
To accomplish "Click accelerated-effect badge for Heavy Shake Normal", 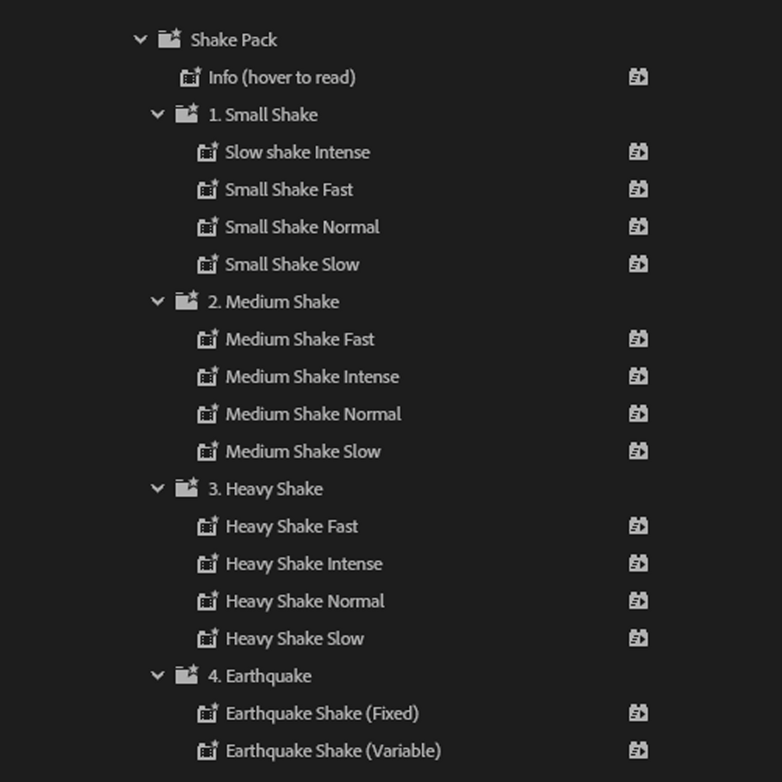I will coord(638,601).
